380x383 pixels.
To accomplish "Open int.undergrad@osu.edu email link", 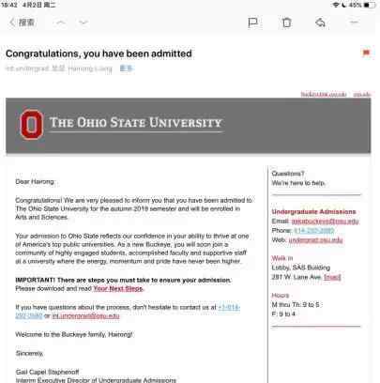I will tap(85, 315).
